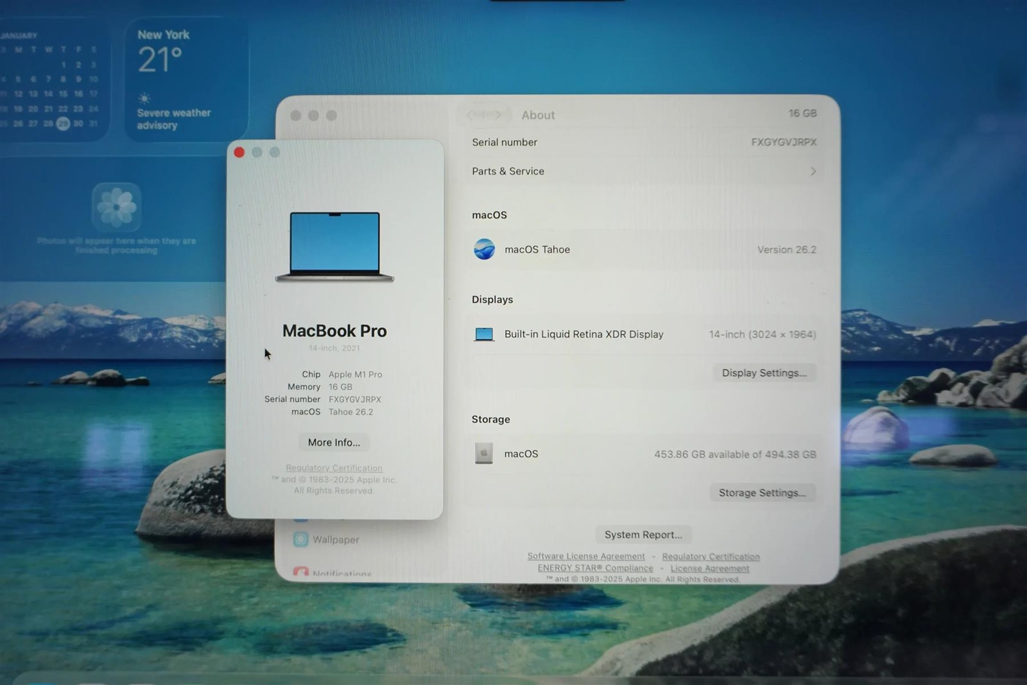
Task: Select serial number FXGYGVJRPX in About This Mac window
Action: click(355, 399)
